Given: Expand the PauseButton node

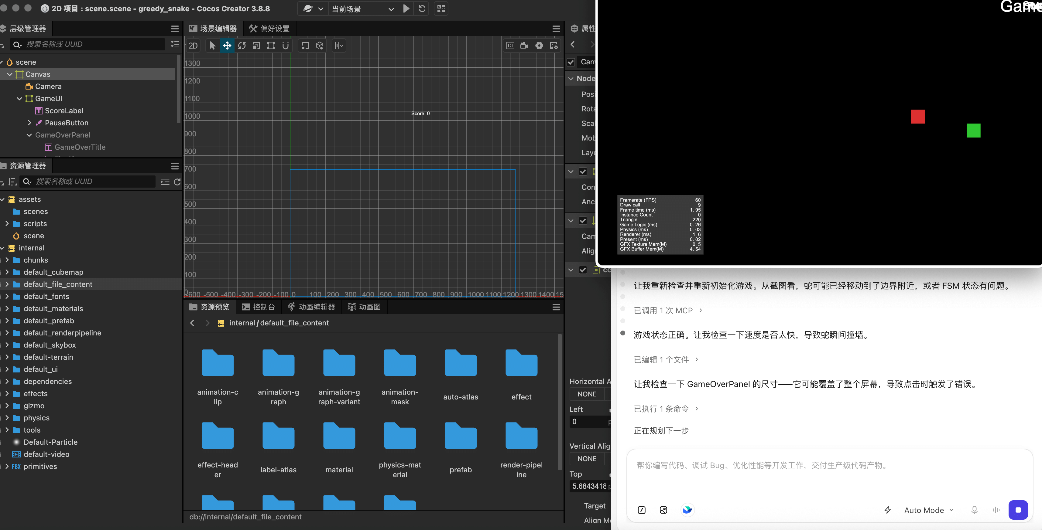Looking at the screenshot, I should click(29, 123).
